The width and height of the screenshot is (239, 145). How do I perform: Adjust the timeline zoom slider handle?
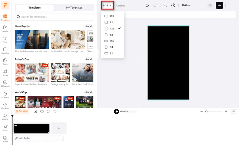[207, 112]
